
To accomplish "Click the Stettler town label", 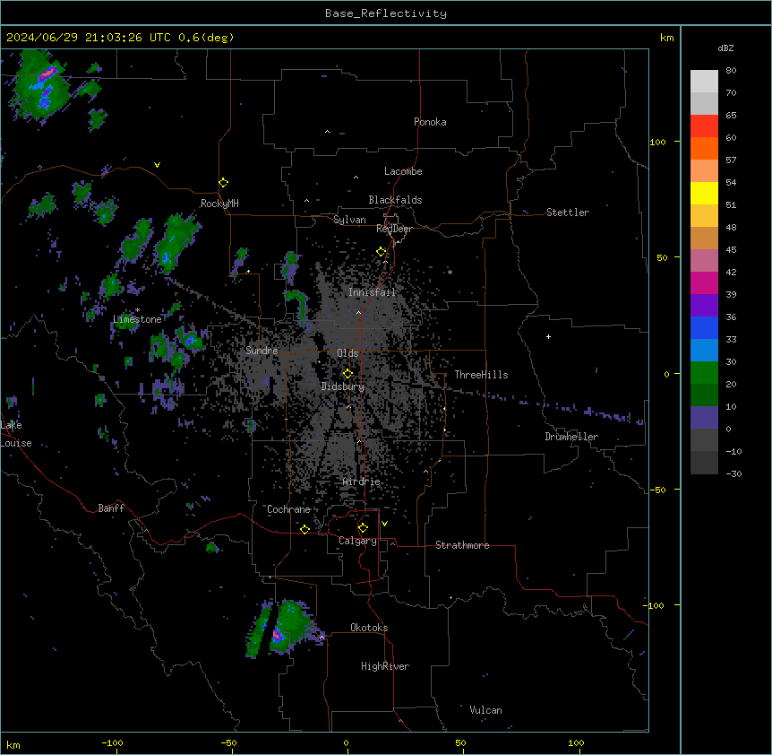I will [568, 213].
